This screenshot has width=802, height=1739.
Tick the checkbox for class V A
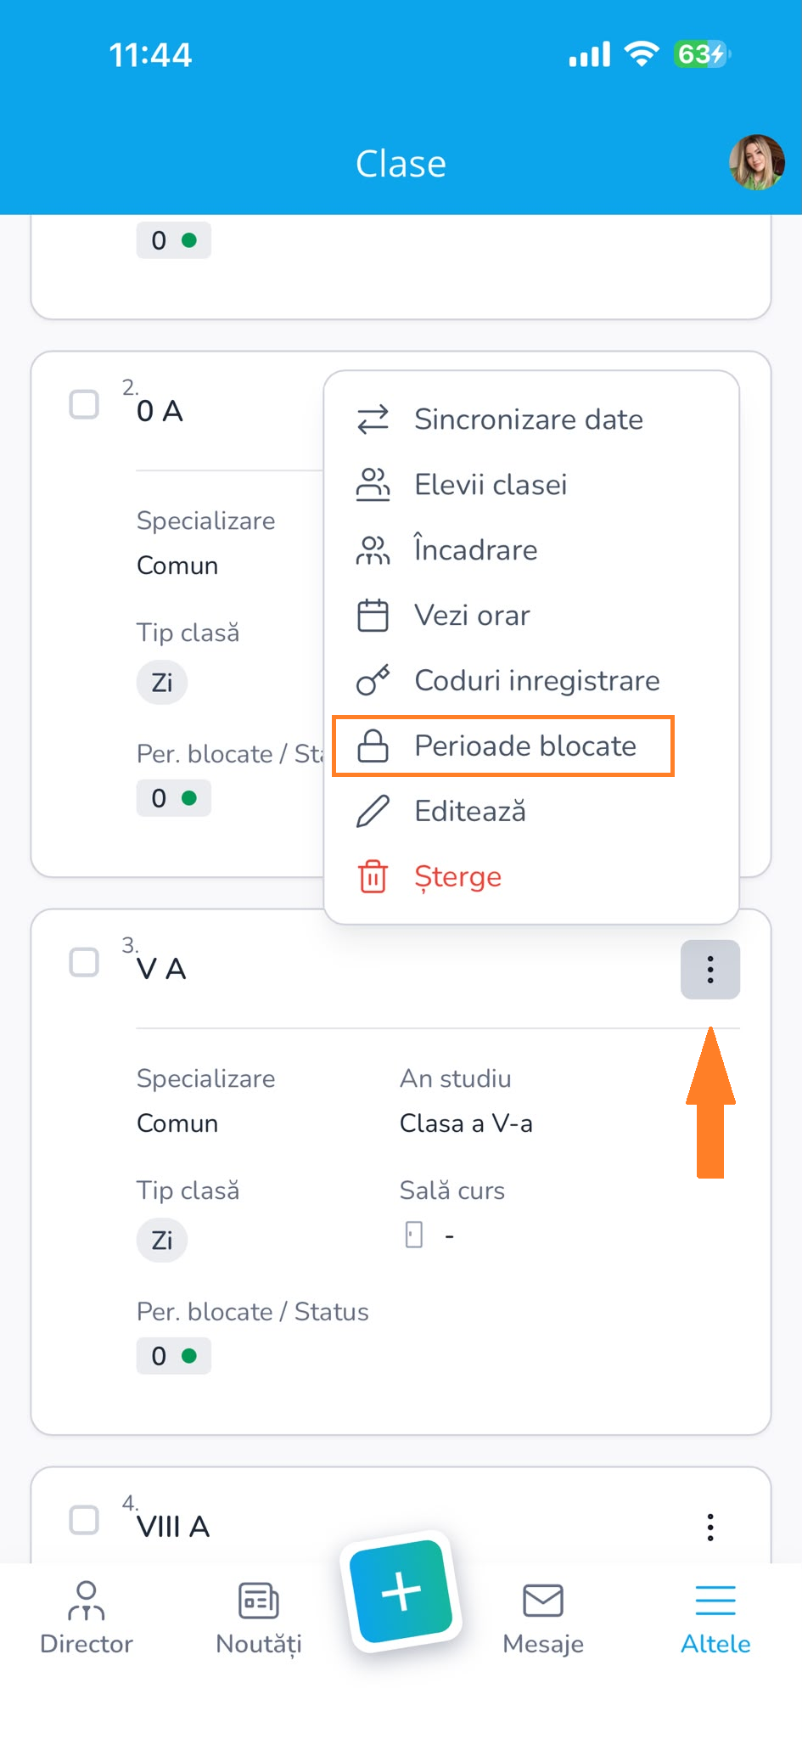click(x=84, y=962)
